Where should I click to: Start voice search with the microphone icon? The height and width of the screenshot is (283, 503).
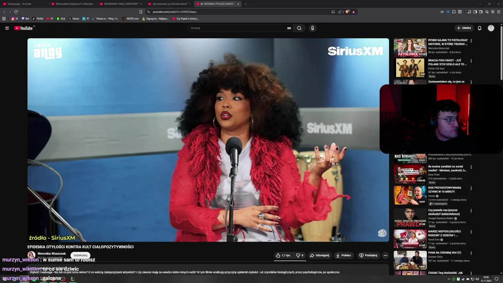pyautogui.click(x=312, y=28)
